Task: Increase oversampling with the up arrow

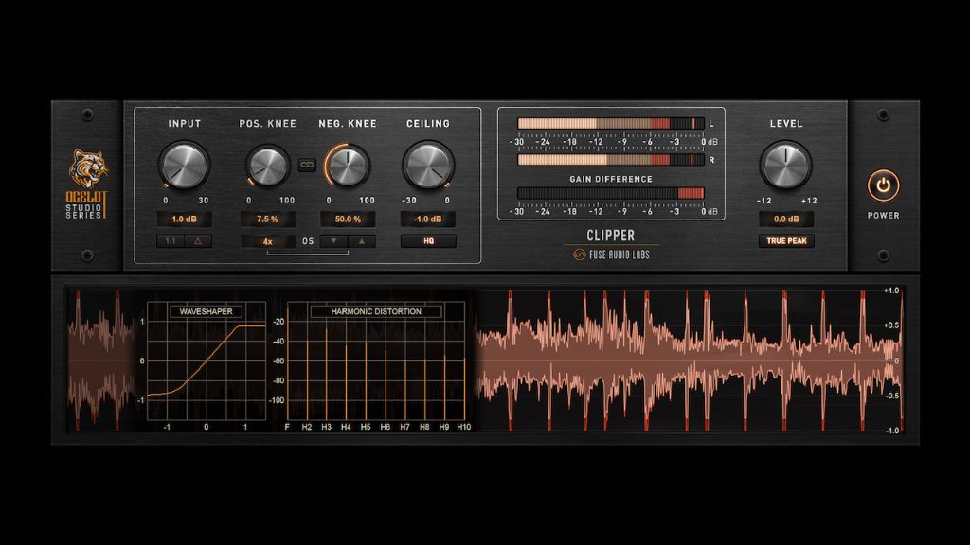Action: click(x=361, y=241)
